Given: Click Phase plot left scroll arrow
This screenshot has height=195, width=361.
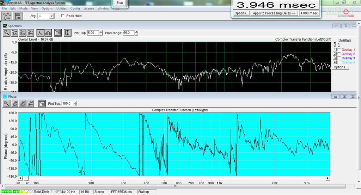Looking at the screenshot, I should (20, 178).
